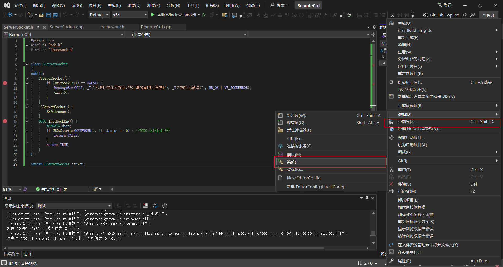Click the split editor icon

point(373,35)
